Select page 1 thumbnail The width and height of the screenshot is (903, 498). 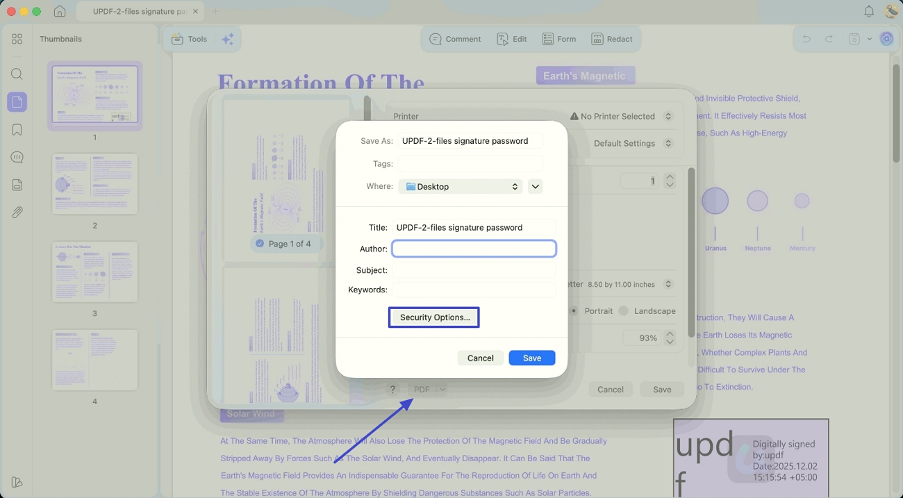(x=95, y=95)
